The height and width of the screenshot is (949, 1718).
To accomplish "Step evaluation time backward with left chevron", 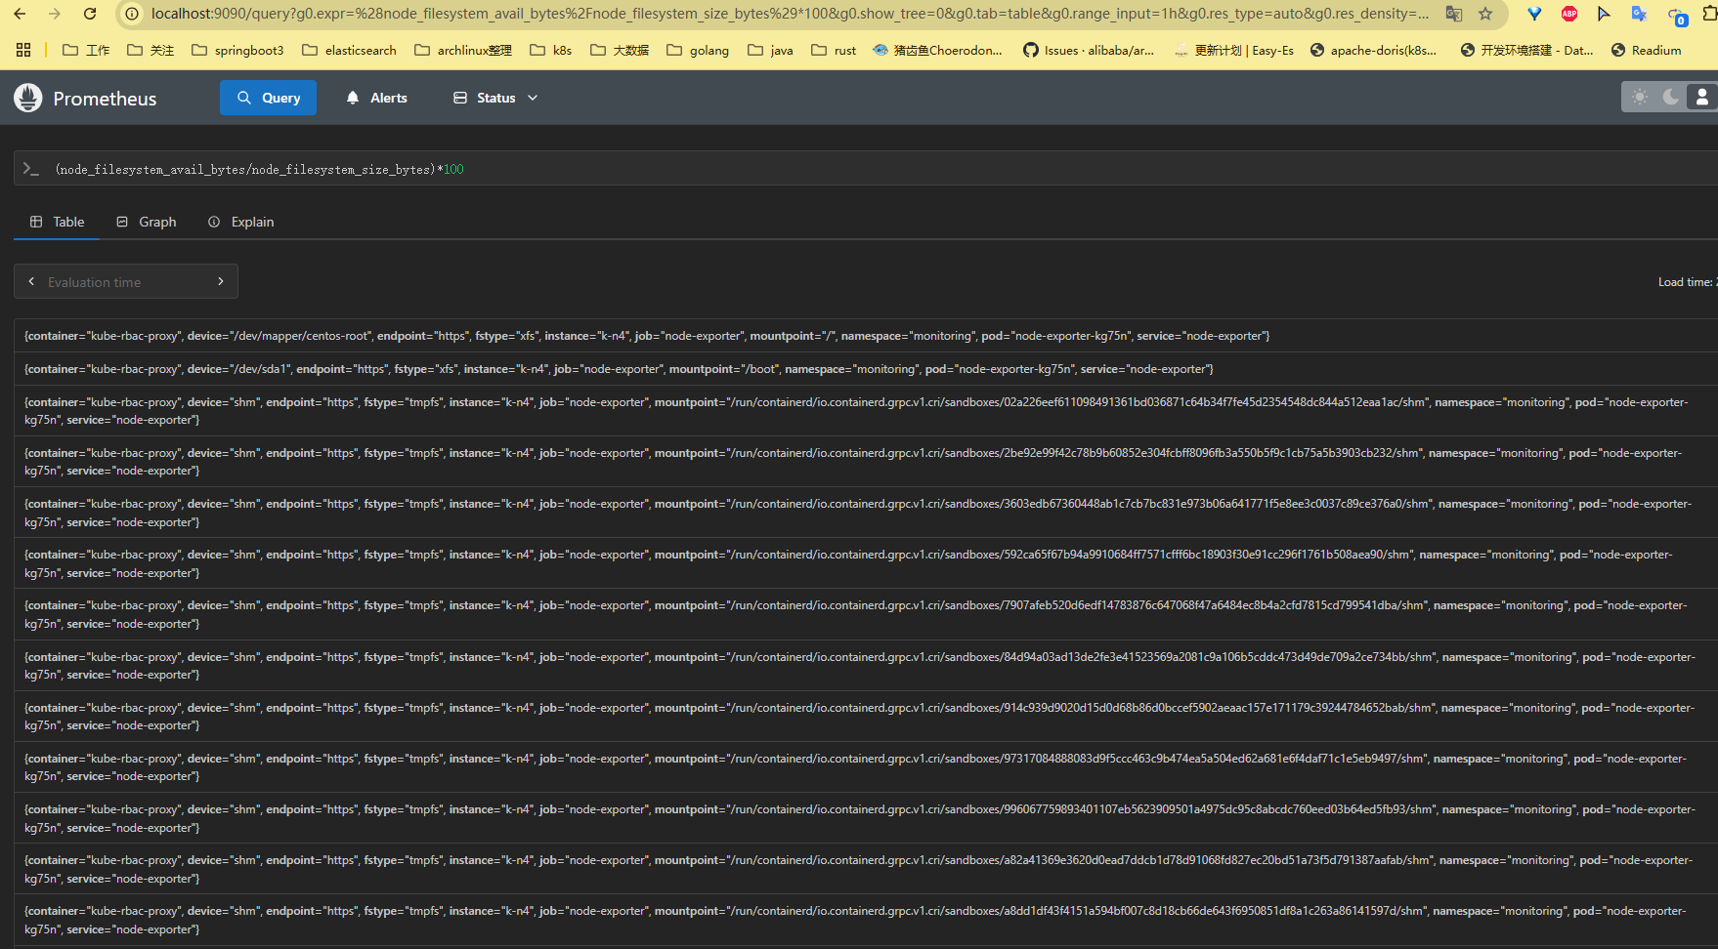I will pyautogui.click(x=31, y=281).
